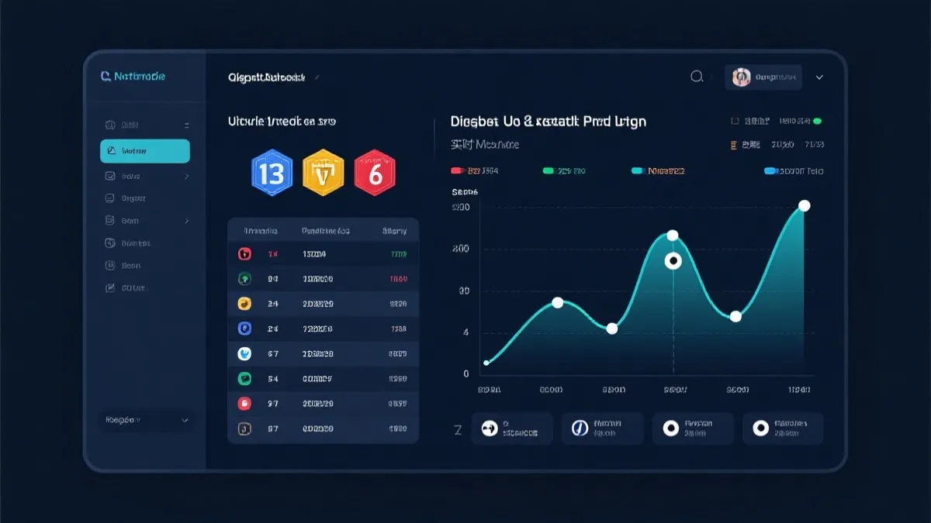
Task: Click the blue hexagon badge showing 13
Action: tap(272, 174)
